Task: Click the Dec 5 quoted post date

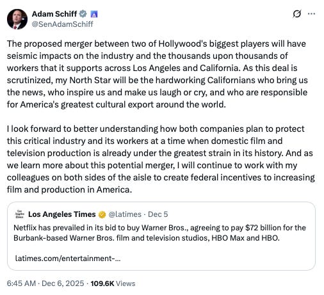Action: click(x=158, y=214)
